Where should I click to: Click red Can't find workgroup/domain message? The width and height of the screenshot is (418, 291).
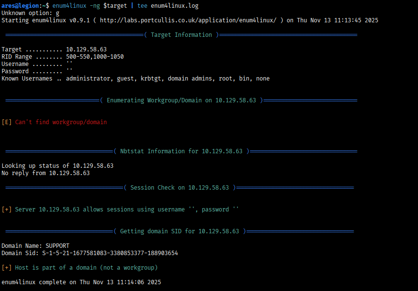coord(61,122)
